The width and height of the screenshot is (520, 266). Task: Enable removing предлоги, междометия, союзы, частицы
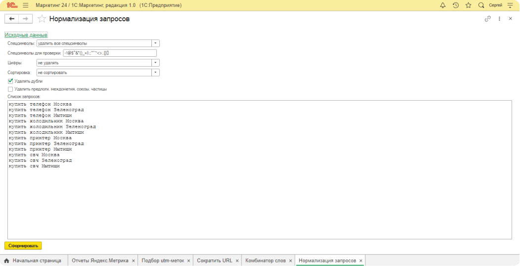tap(10, 89)
